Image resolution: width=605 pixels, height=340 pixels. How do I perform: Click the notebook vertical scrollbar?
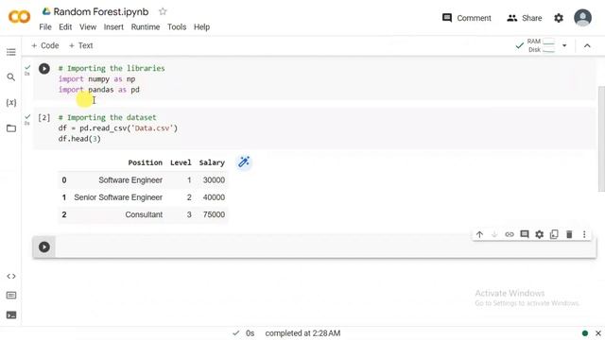[601, 139]
